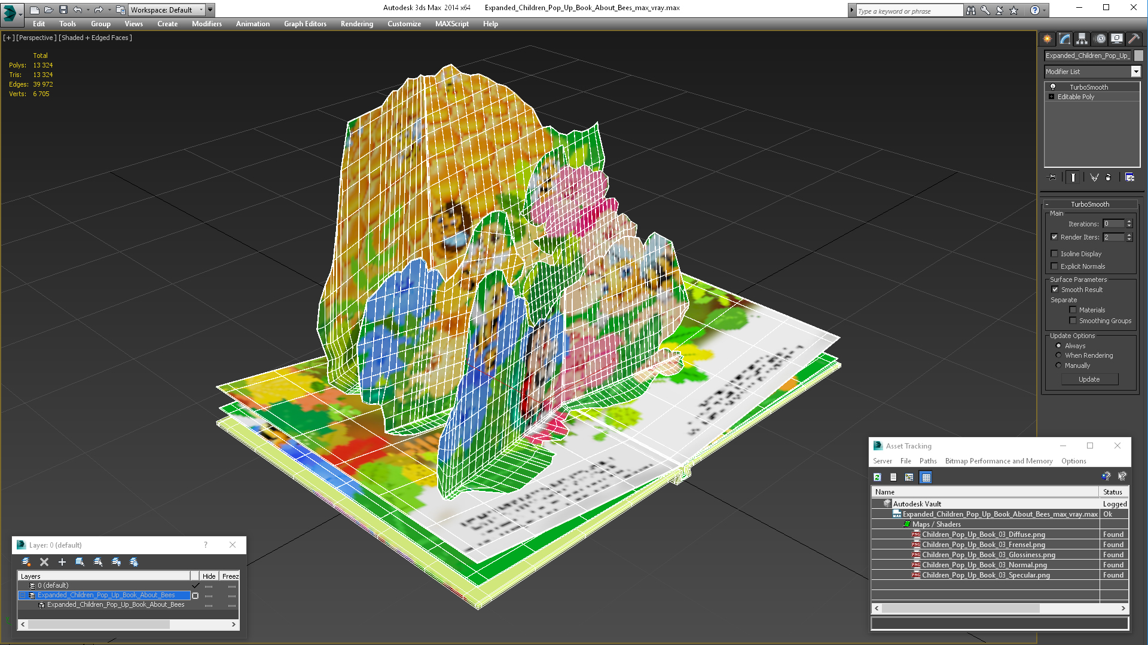The image size is (1148, 645).
Task: Click the Perspective viewport label
Action: click(x=36, y=38)
